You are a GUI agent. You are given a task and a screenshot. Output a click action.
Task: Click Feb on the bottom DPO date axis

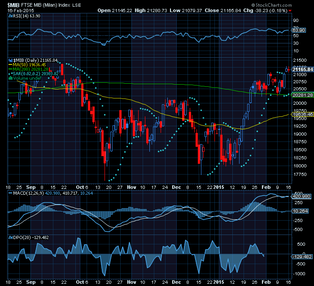pos(266,282)
